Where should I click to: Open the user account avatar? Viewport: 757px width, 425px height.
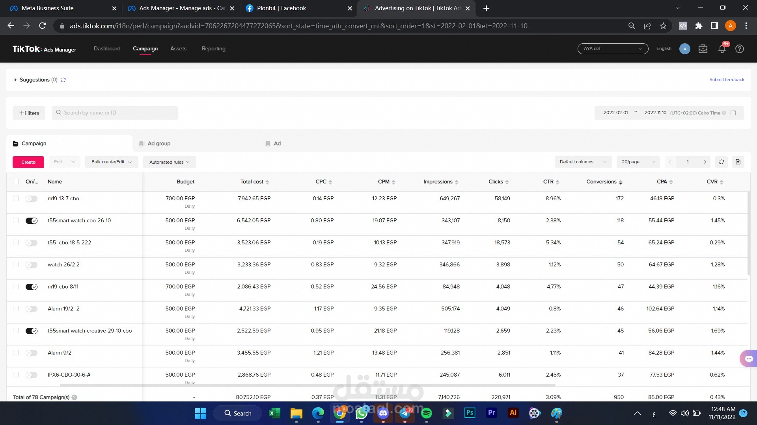pos(685,49)
